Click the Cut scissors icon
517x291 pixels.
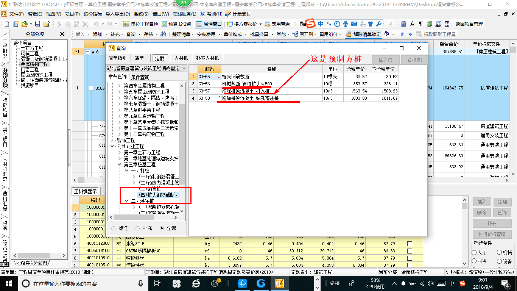(x=59, y=24)
